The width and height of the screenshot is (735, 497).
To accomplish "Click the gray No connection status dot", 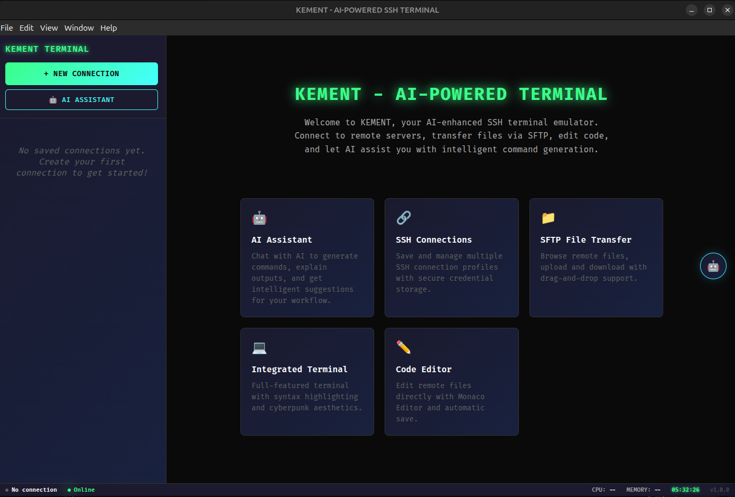I will point(7,490).
